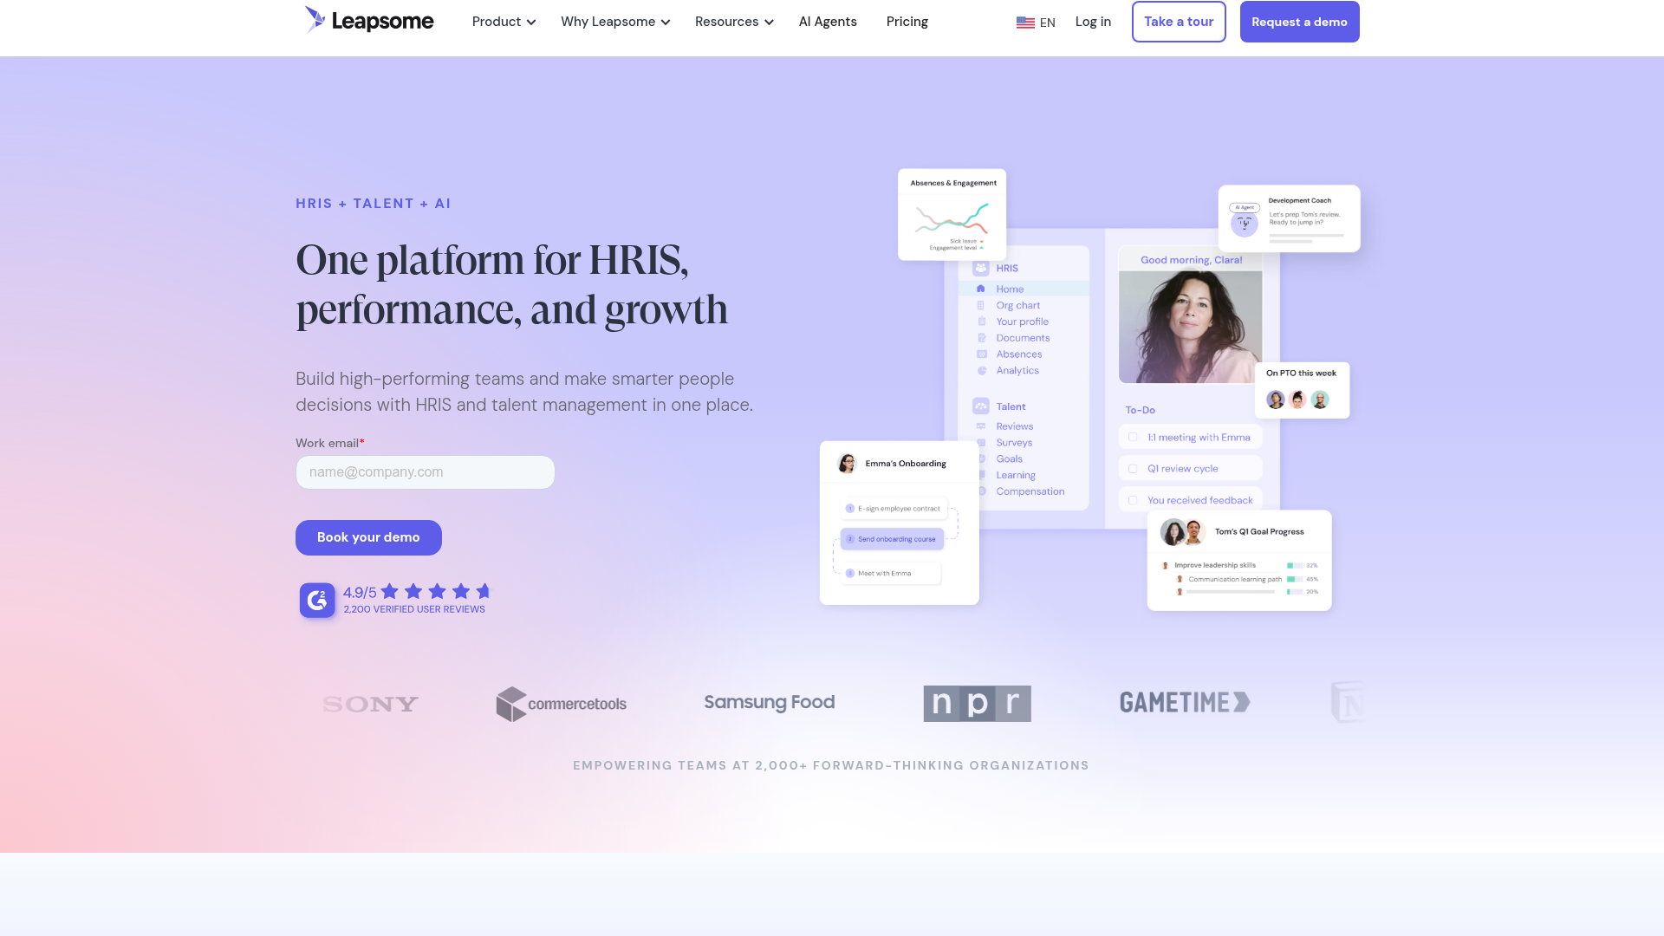Click the npr logo
Viewport: 1664px width, 936px height.
click(x=977, y=704)
